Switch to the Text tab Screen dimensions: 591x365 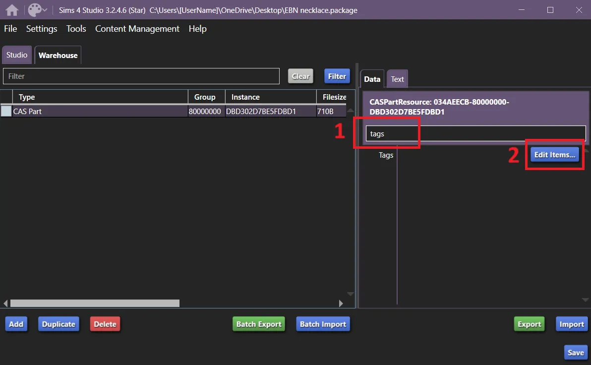click(x=397, y=78)
